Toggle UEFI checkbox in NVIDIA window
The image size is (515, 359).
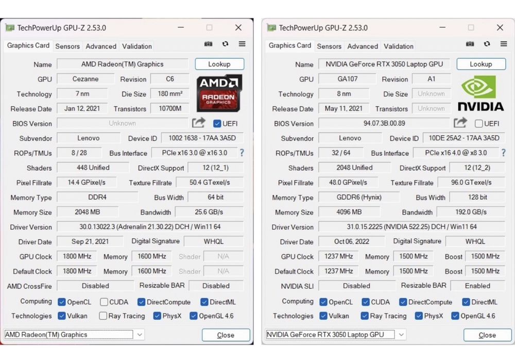coord(478,124)
